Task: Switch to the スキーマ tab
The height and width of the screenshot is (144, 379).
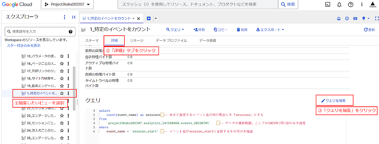Action: coord(92,40)
